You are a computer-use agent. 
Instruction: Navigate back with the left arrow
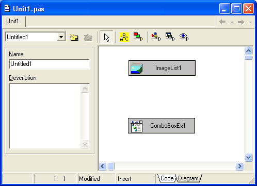click(x=222, y=22)
